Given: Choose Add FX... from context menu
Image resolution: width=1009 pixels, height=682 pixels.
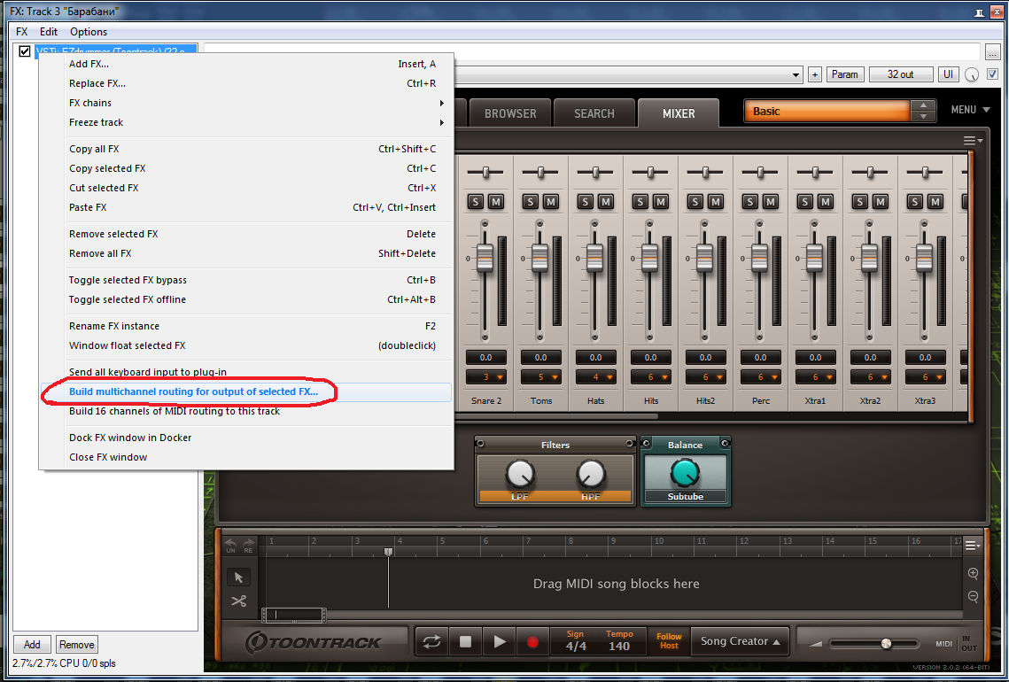Looking at the screenshot, I should point(245,64).
